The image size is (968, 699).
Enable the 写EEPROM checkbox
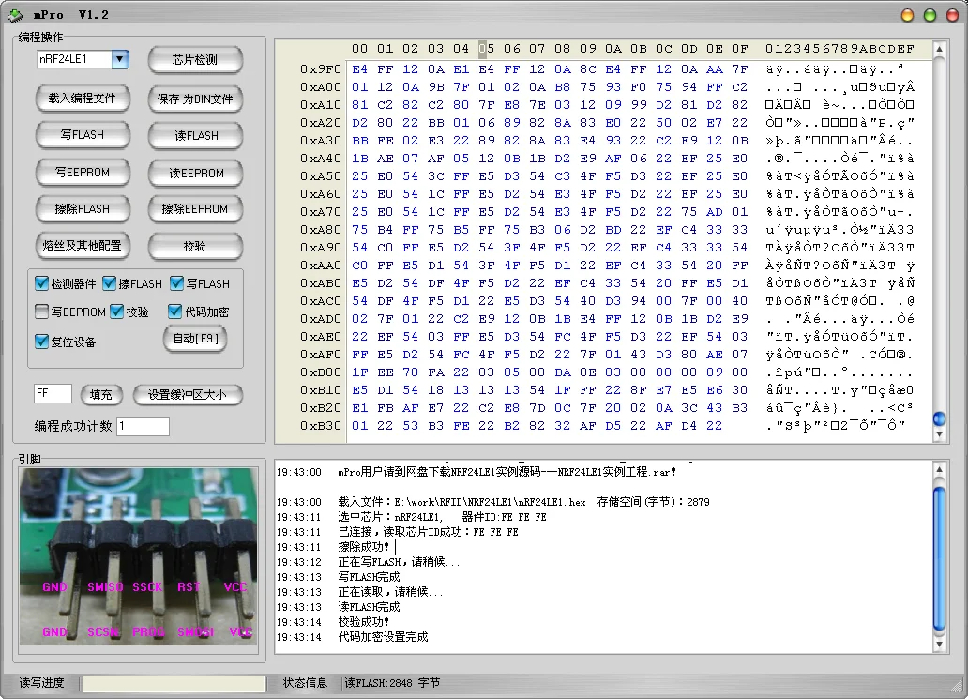point(41,312)
